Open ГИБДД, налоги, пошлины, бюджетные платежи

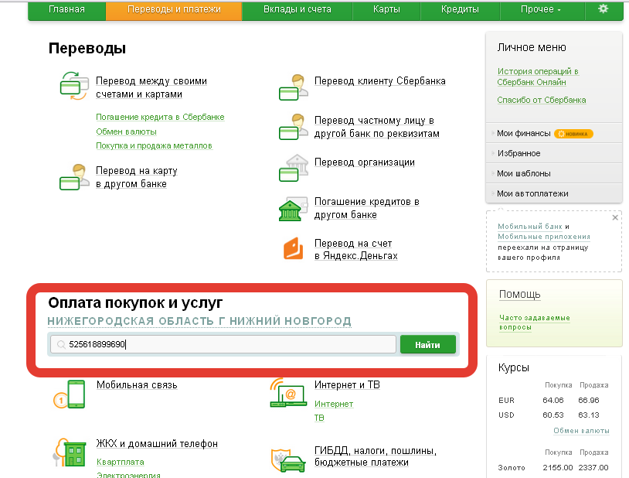pyautogui.click(x=375, y=456)
